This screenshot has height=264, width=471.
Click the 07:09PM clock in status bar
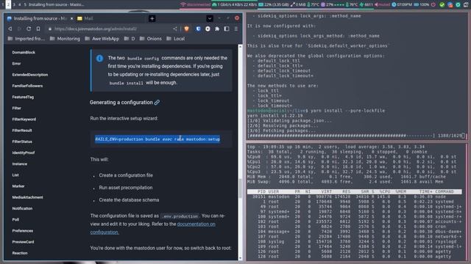click(x=403, y=4)
